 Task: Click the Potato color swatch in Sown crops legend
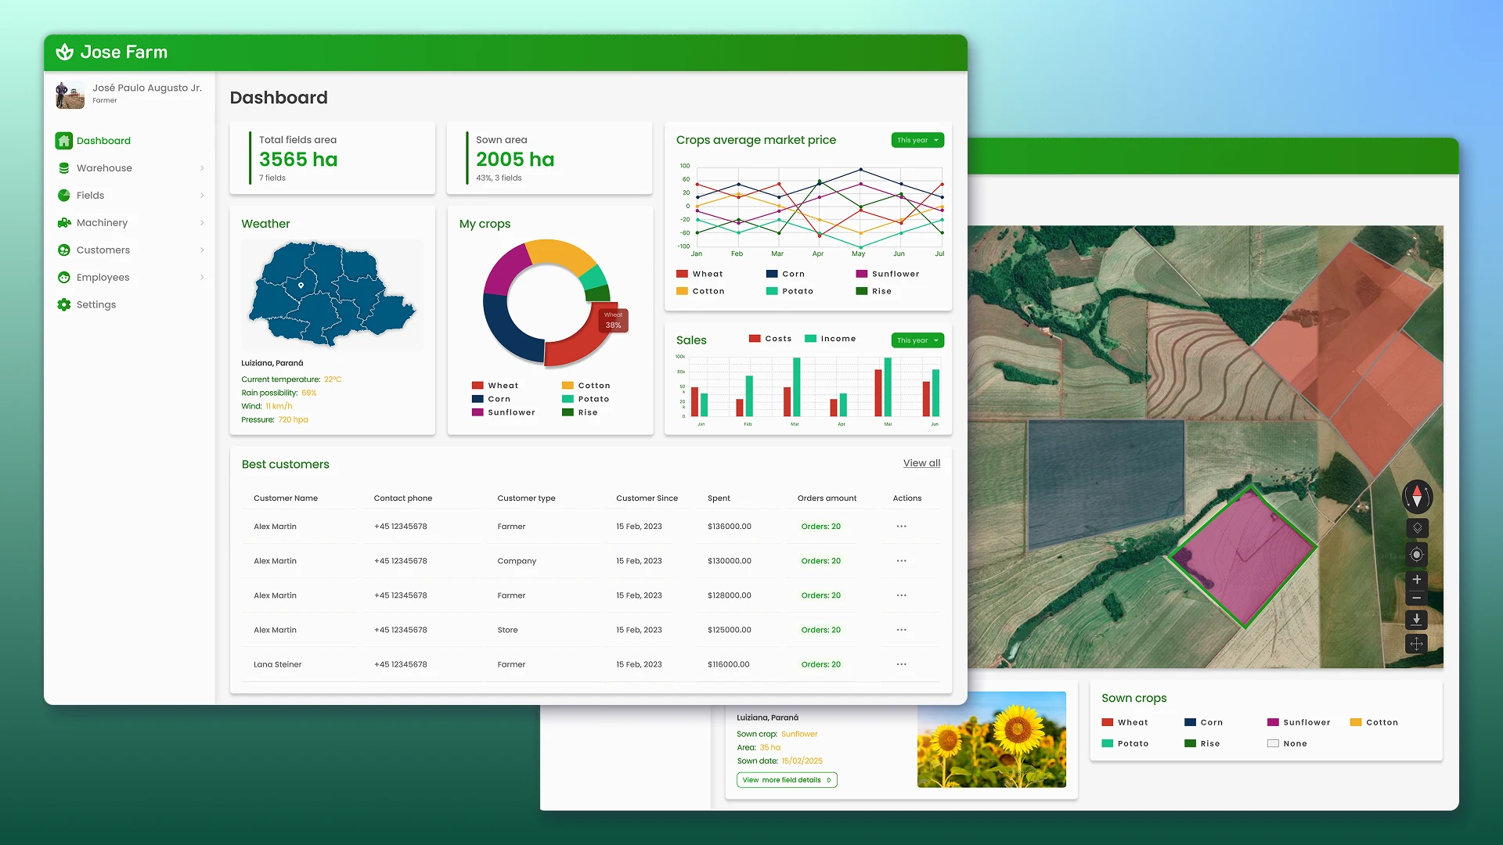(1108, 743)
